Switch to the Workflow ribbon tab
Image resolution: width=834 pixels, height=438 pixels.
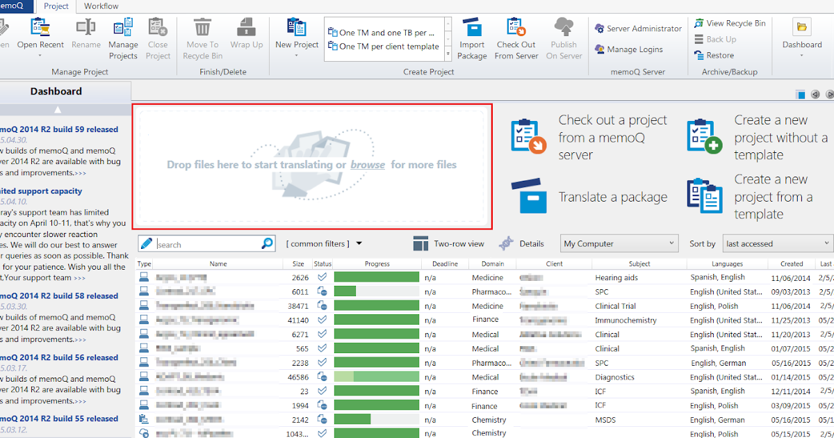[101, 6]
